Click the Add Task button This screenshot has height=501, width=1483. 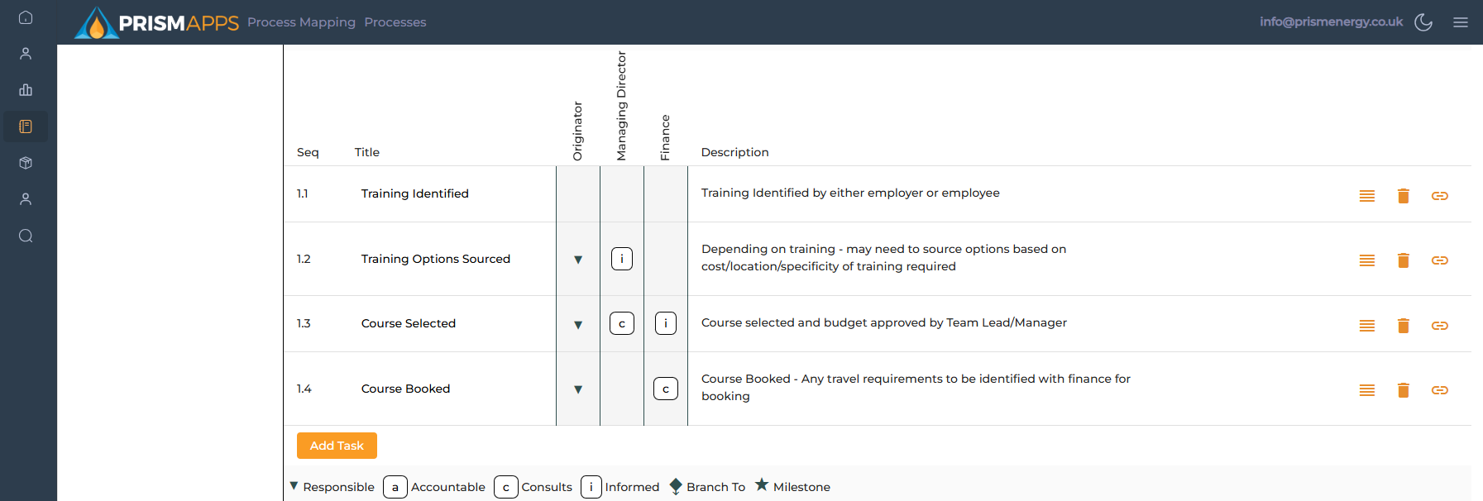(337, 446)
